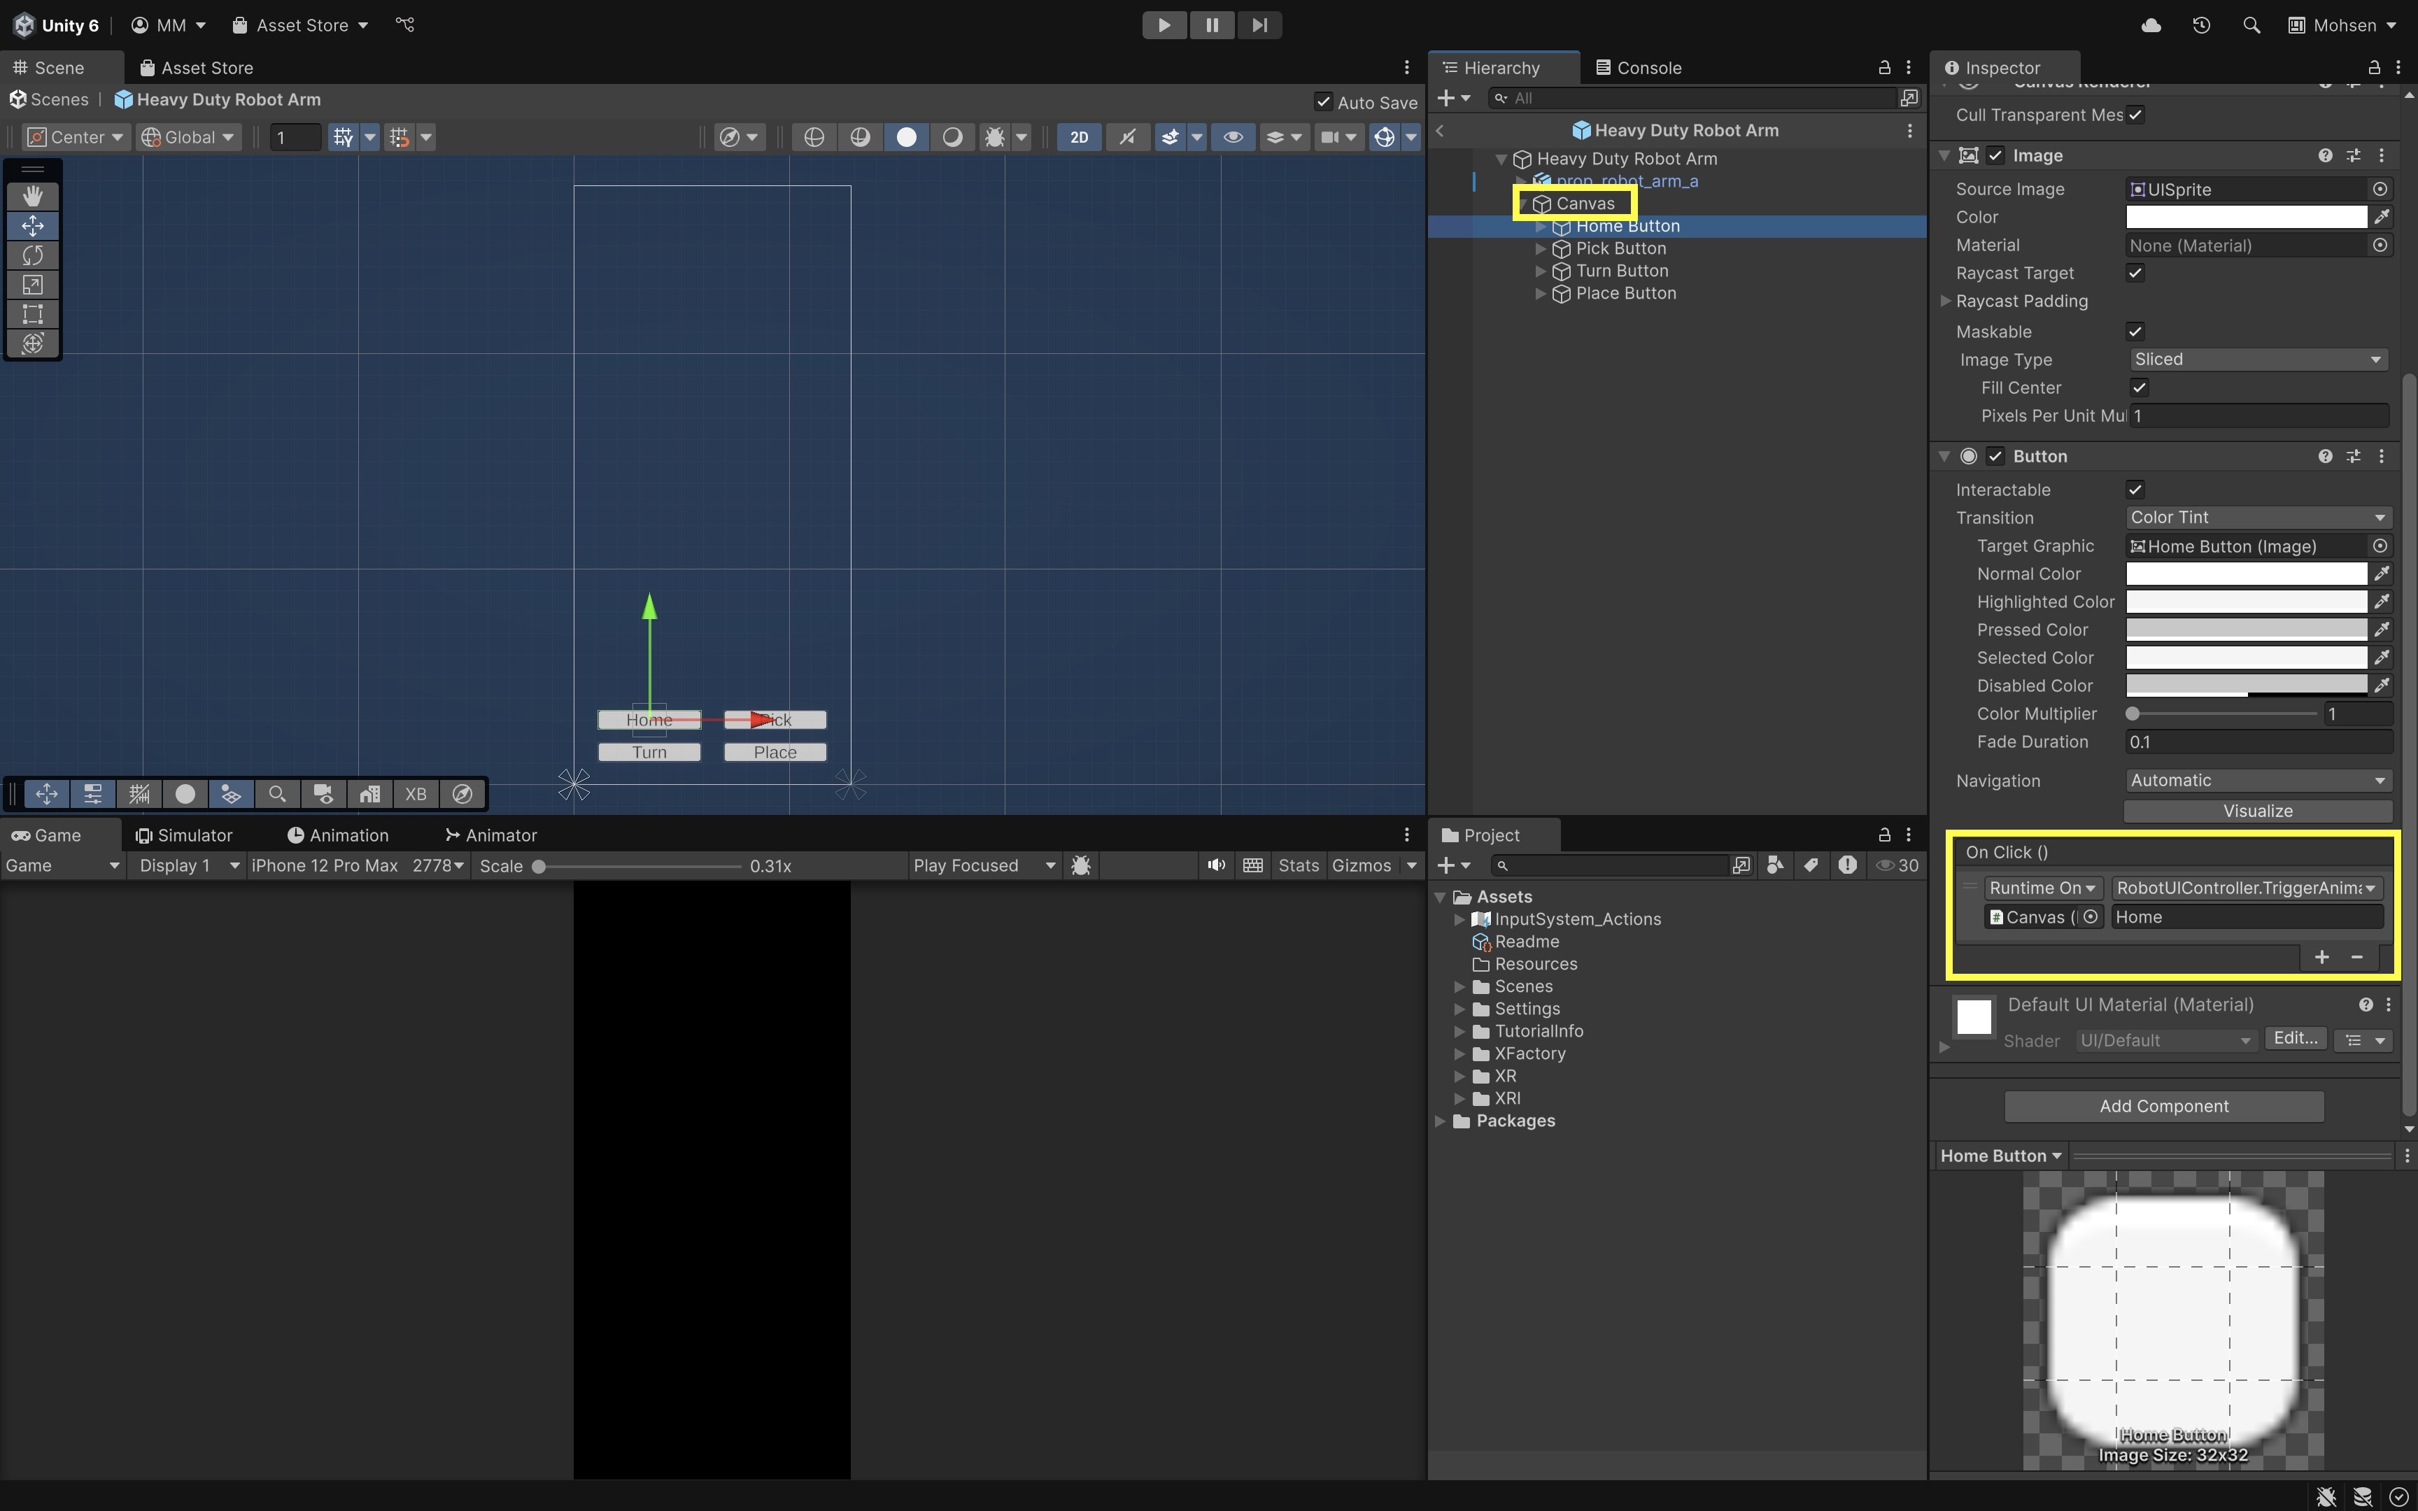
Task: Open the Image Type Sliced dropdown
Action: pos(2257,360)
